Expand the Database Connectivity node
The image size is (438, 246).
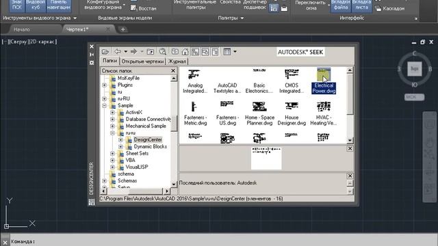point(112,119)
